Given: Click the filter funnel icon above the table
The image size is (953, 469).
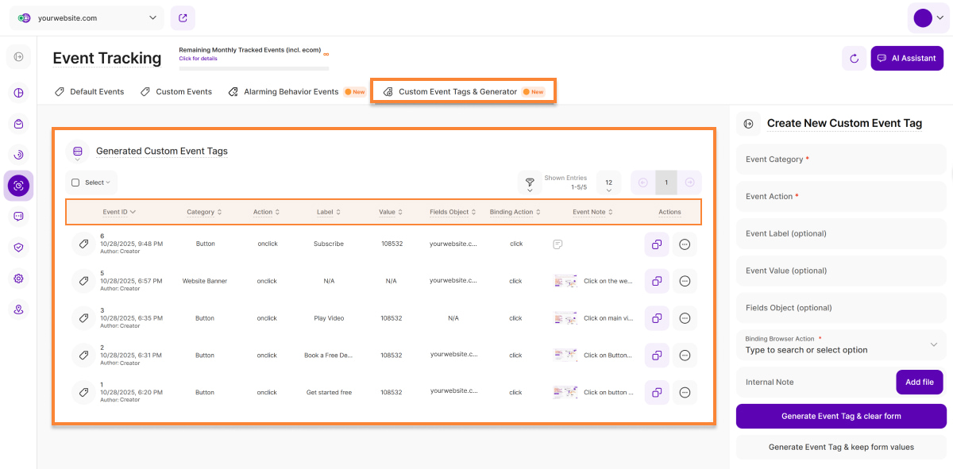Looking at the screenshot, I should 529,183.
